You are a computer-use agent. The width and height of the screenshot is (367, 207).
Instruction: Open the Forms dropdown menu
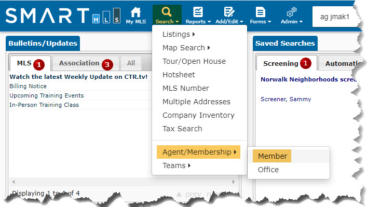(261, 21)
